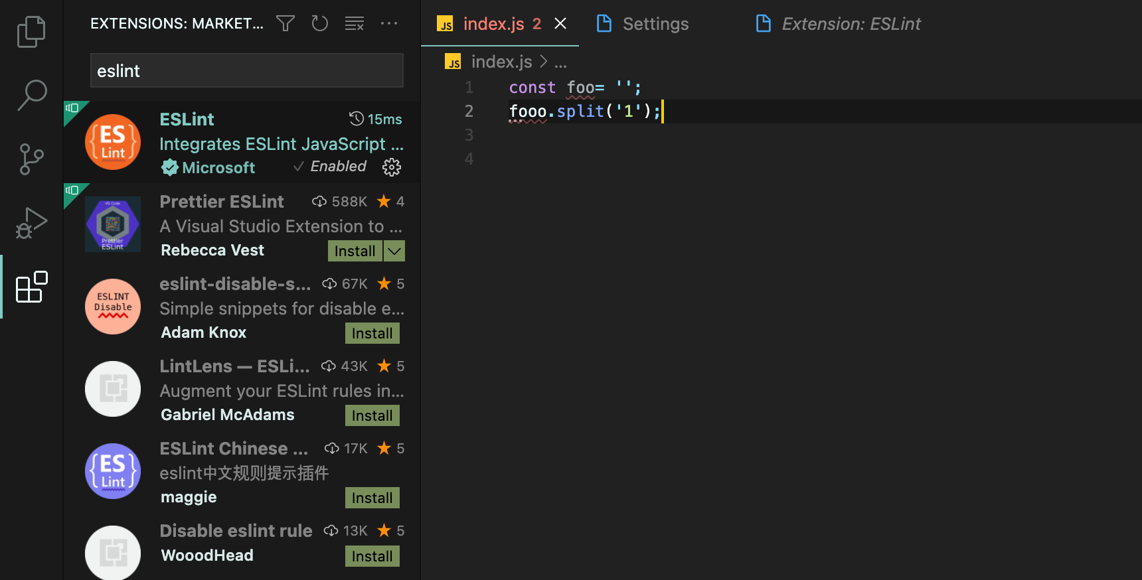Click the eslint-disable-snippets extension logo
Viewport: 1142px width, 580px height.
tap(113, 307)
